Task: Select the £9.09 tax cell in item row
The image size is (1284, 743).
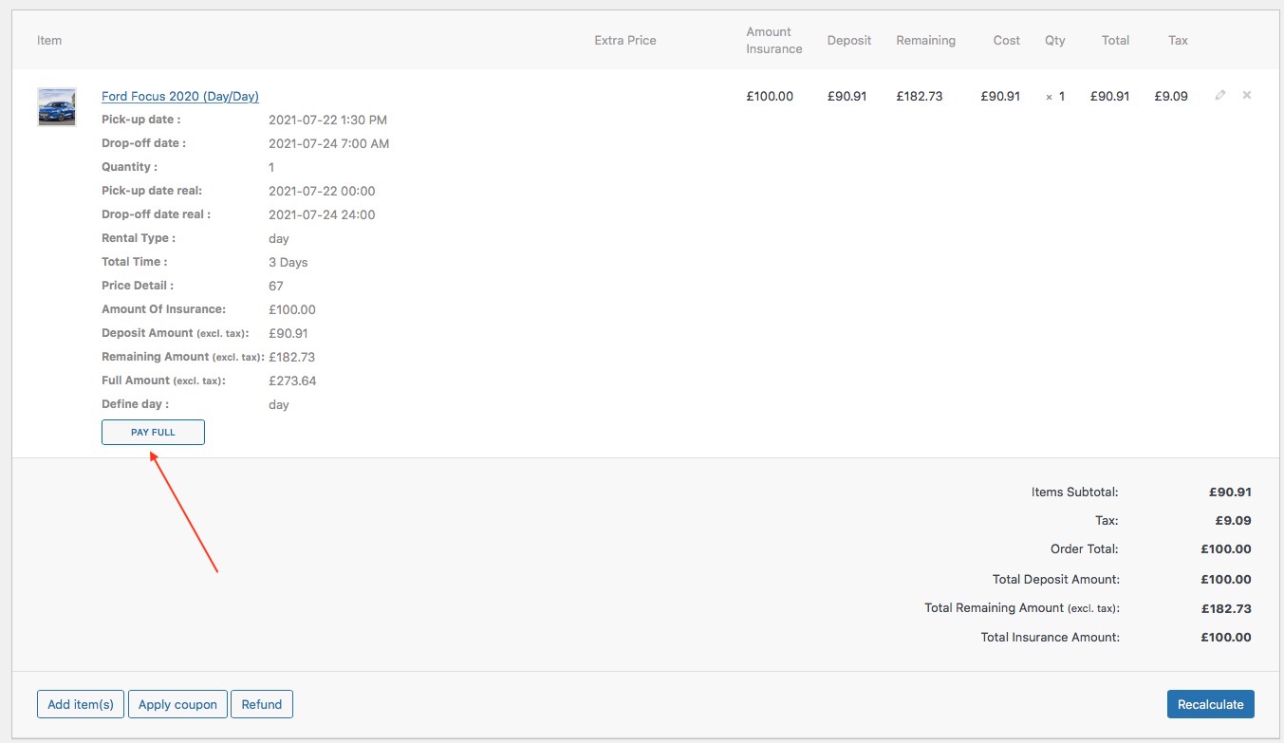Action: (x=1171, y=96)
